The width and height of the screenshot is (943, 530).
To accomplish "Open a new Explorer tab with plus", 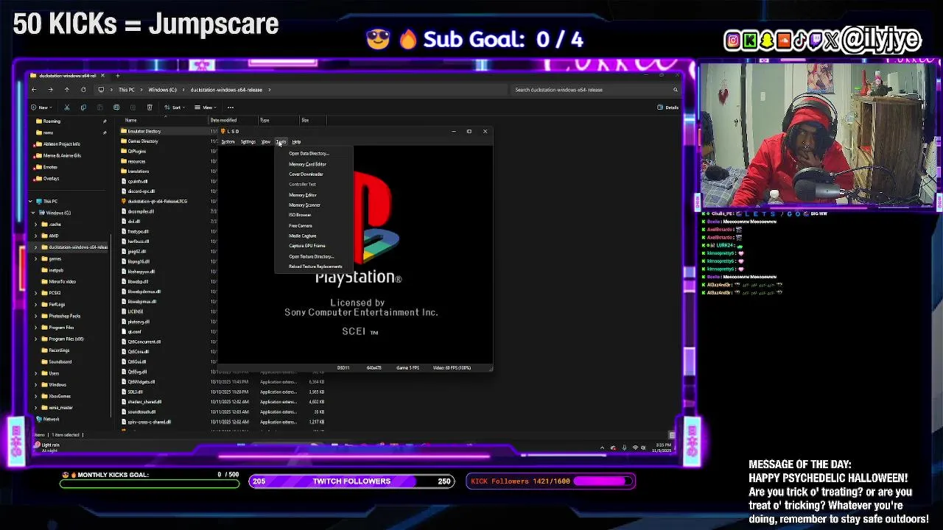I will click(118, 75).
